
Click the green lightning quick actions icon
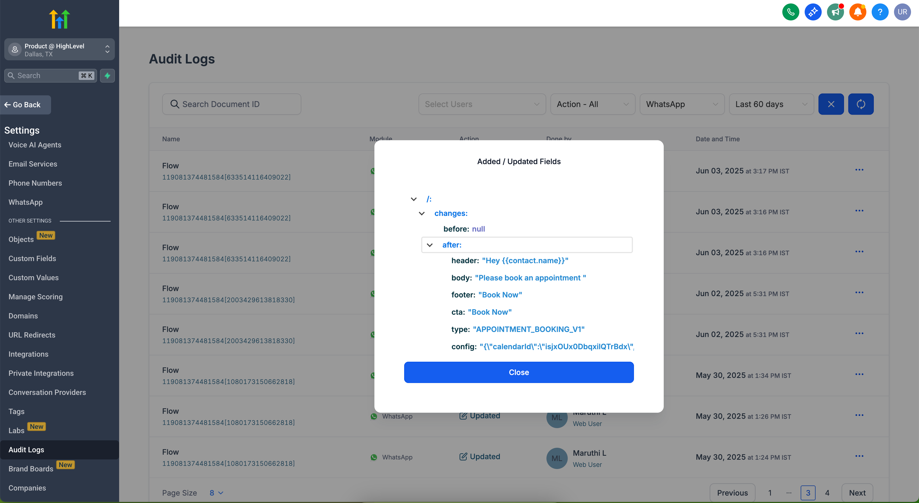click(x=107, y=75)
